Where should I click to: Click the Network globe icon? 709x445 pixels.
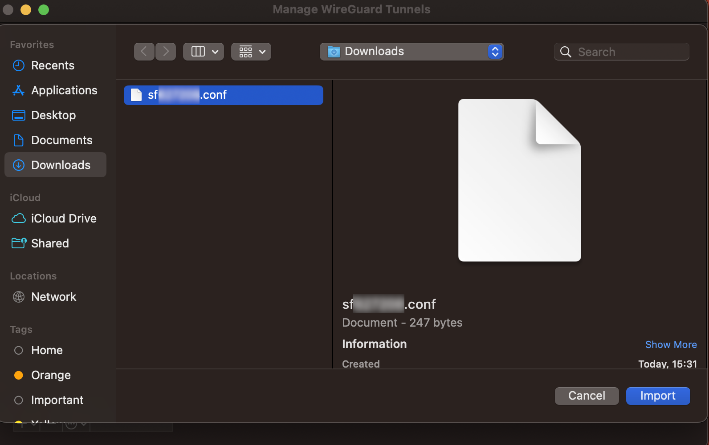[19, 297]
